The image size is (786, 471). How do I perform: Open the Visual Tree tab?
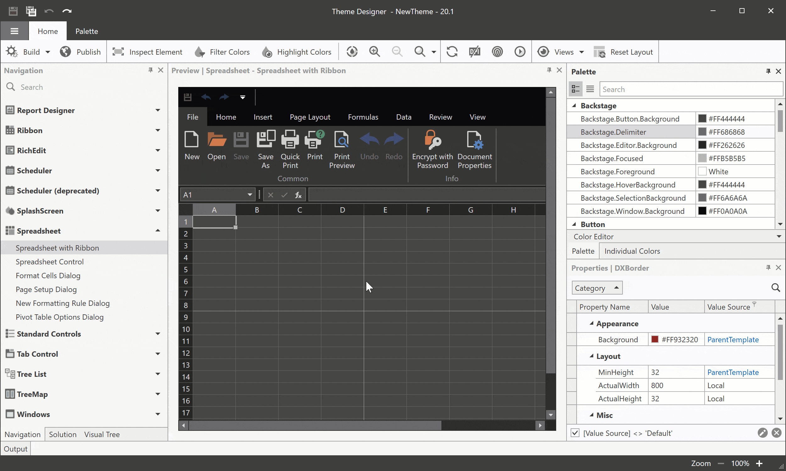coord(102,434)
